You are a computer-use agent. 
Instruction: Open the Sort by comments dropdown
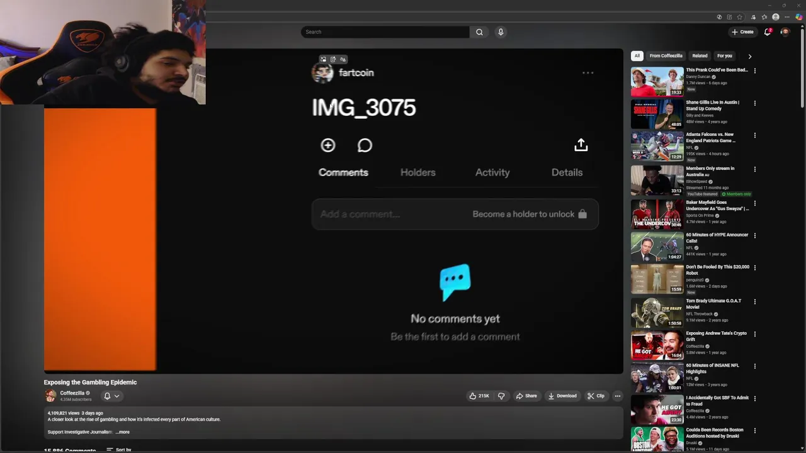click(x=119, y=449)
